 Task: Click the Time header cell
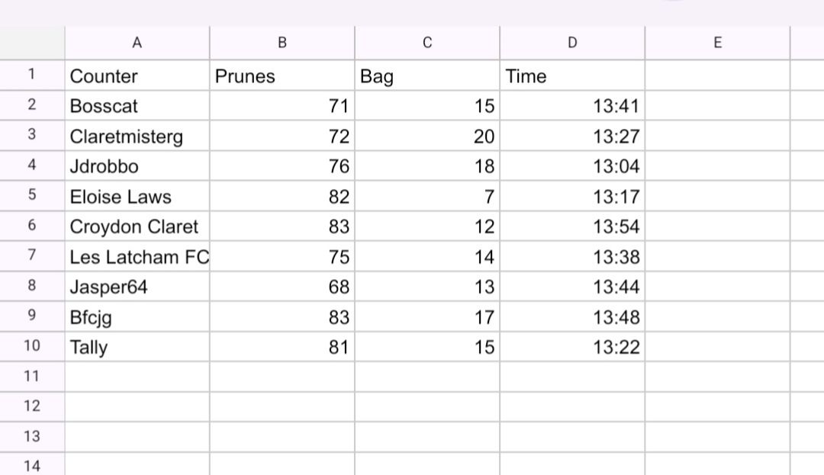pos(572,76)
